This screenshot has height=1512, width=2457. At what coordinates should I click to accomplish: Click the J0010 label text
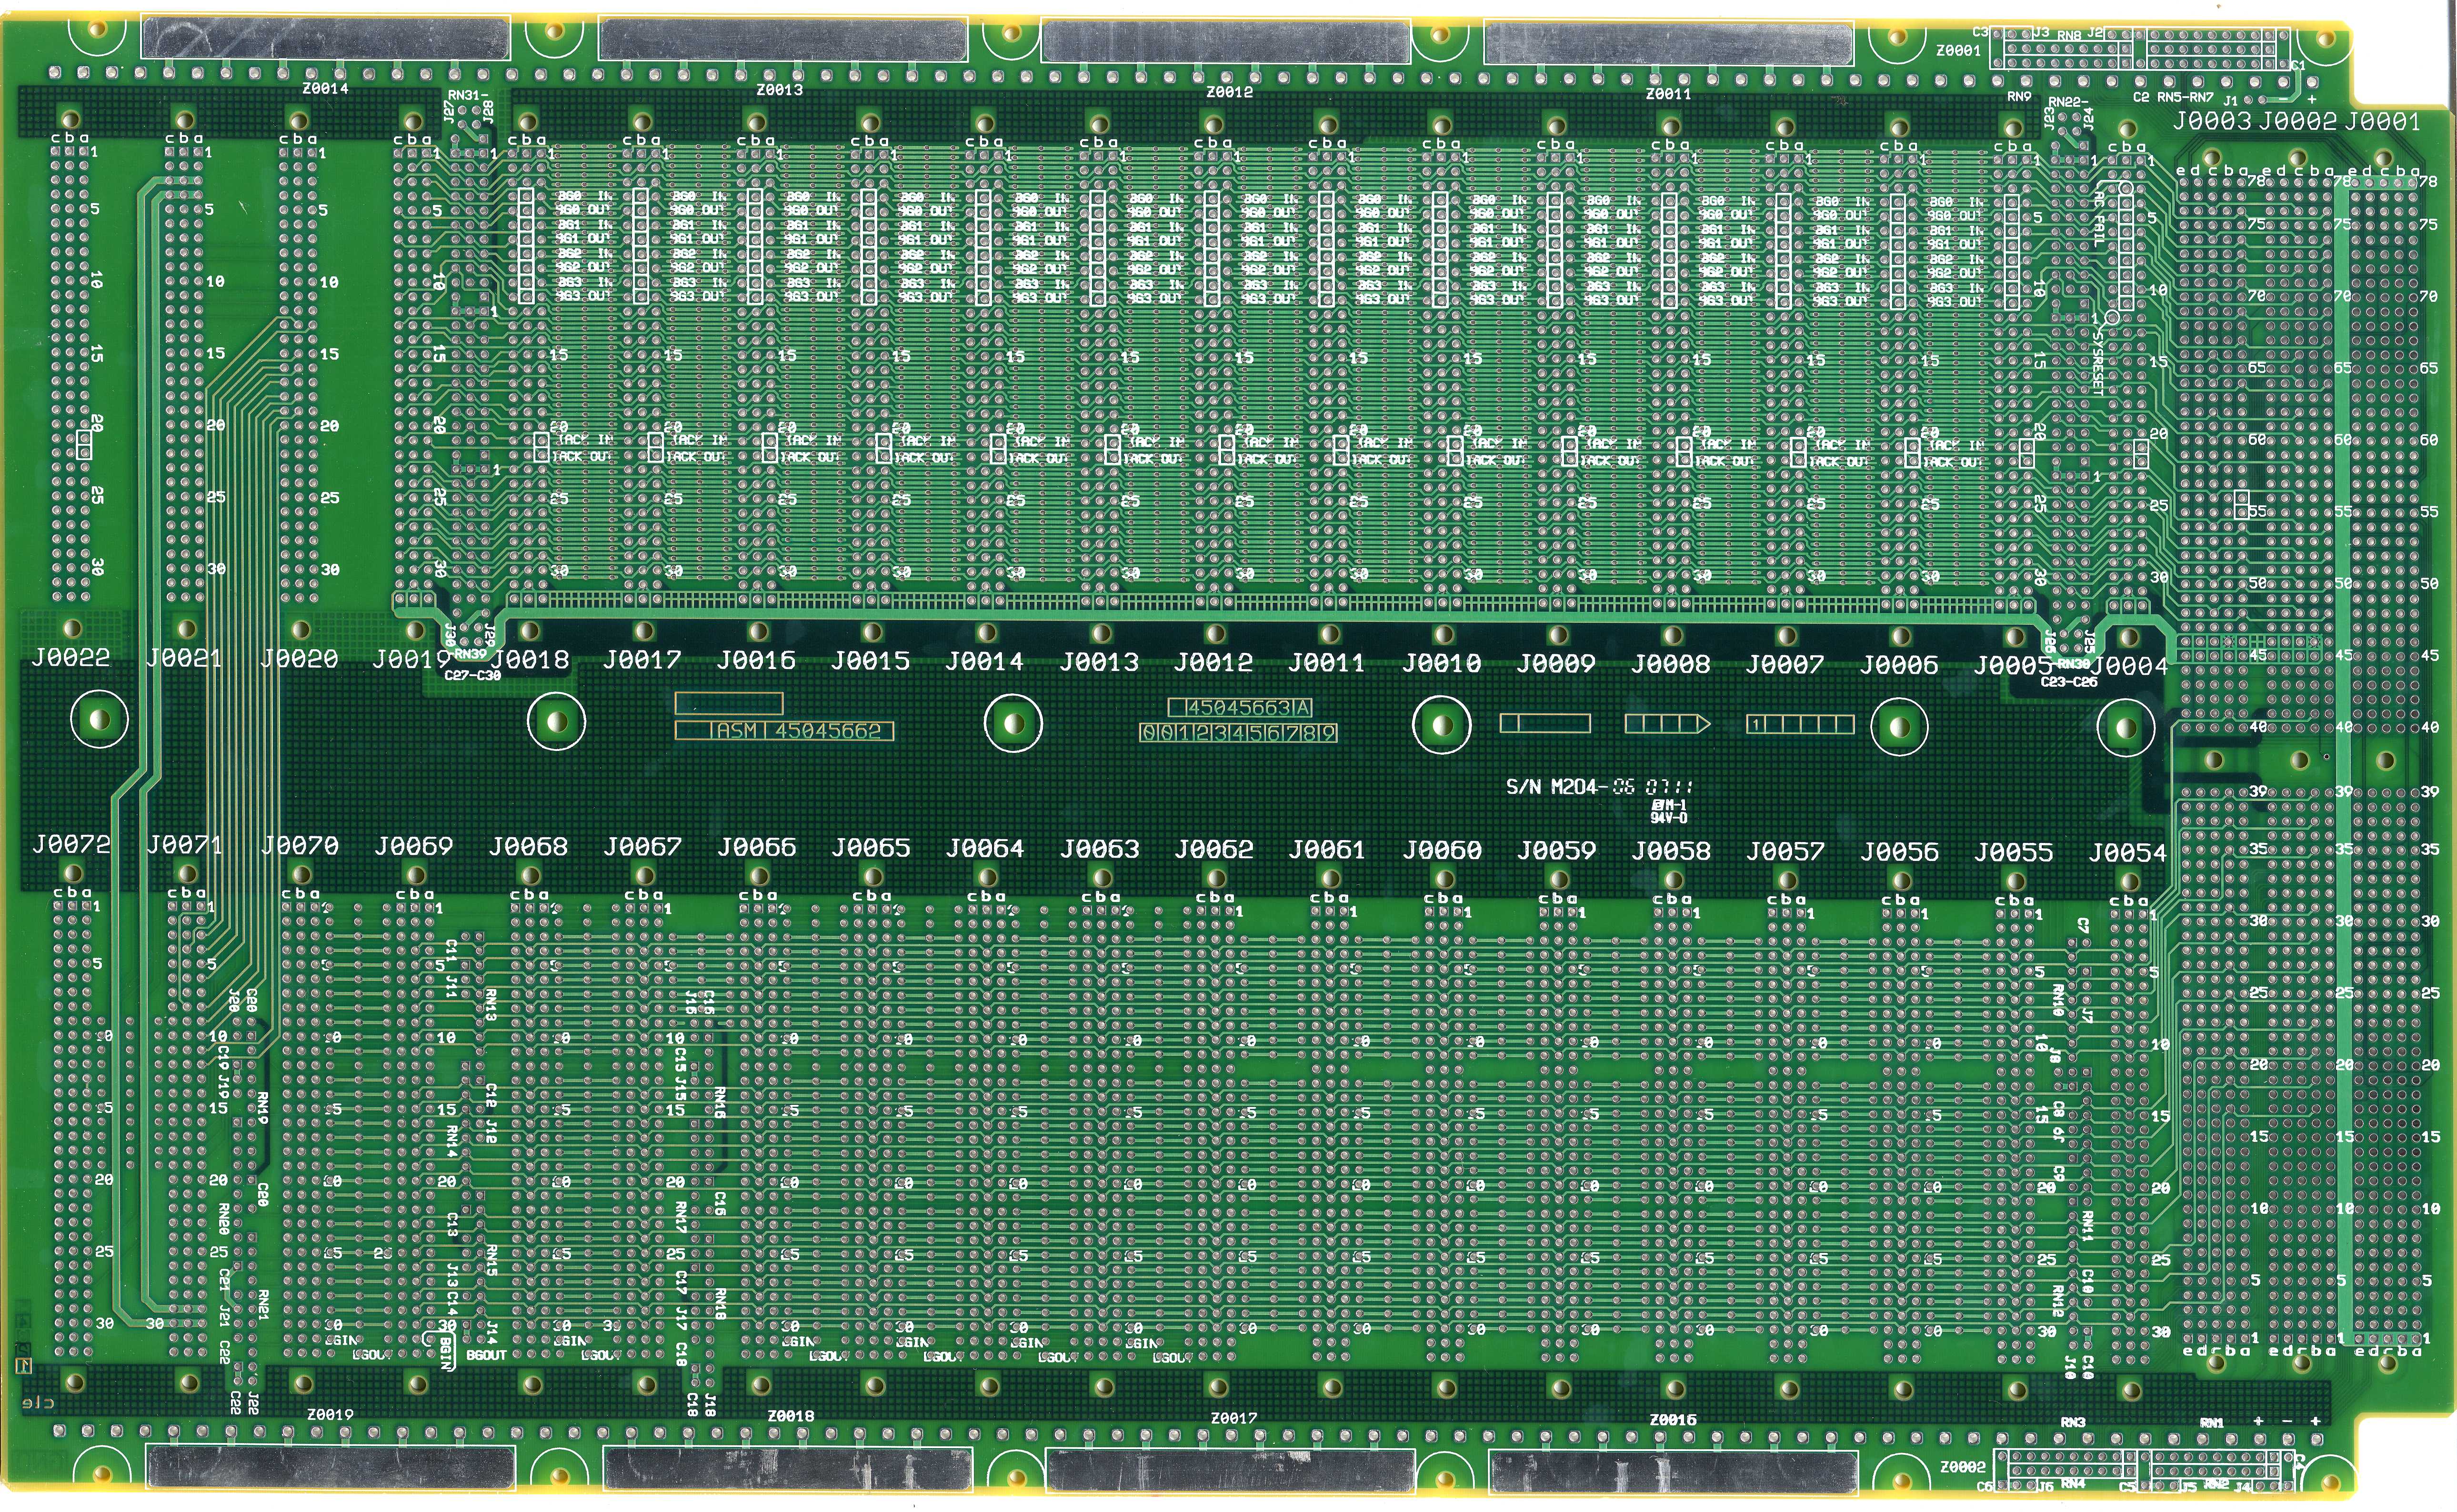click(1441, 663)
